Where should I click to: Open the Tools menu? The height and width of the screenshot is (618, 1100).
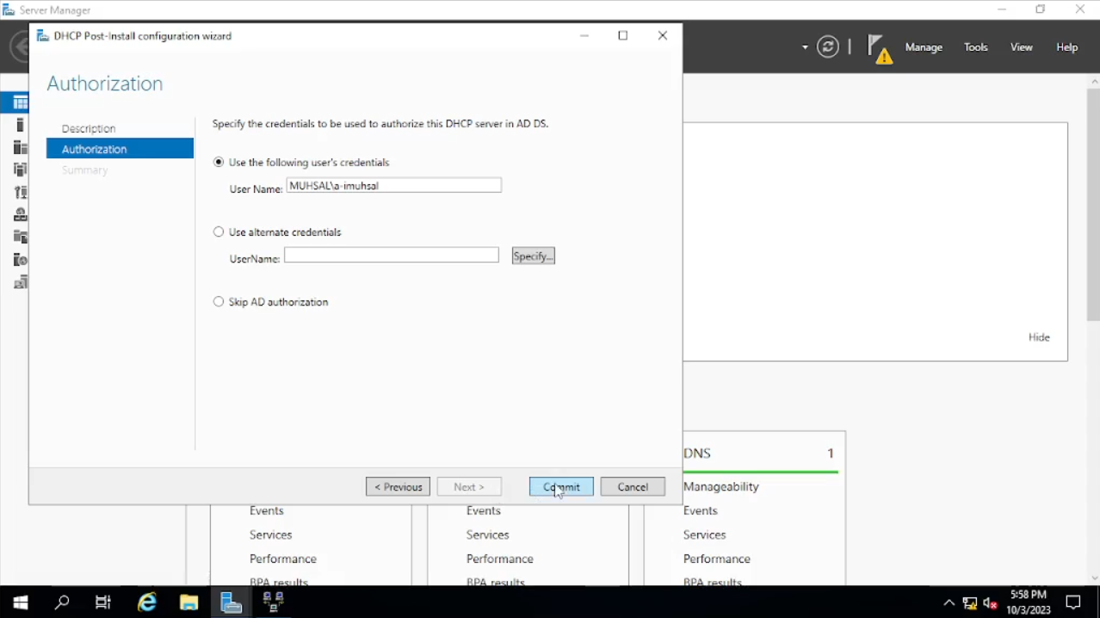(x=976, y=47)
